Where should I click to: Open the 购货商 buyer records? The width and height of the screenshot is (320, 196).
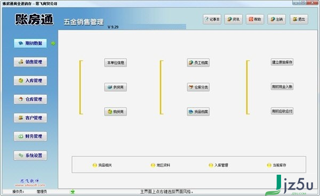(x=116, y=112)
